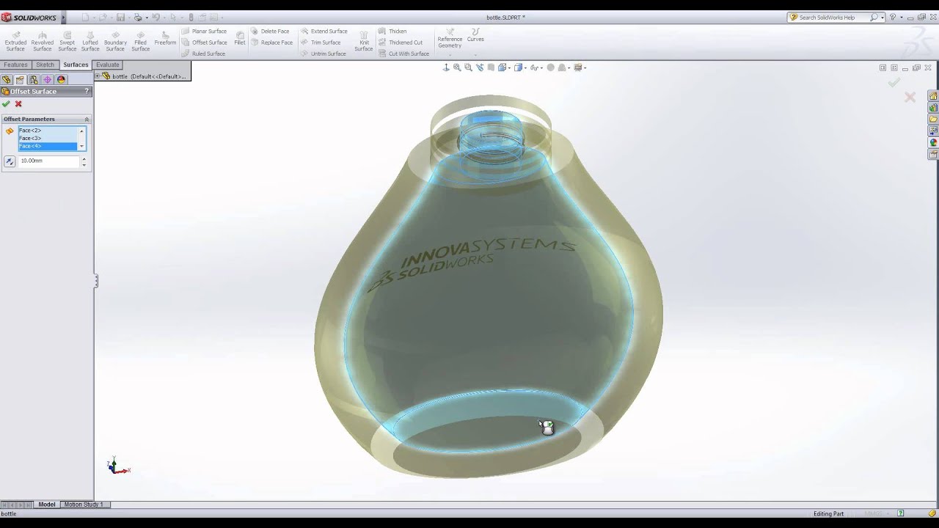Select Face<4> in the selection list
The image size is (939, 528).
point(48,146)
